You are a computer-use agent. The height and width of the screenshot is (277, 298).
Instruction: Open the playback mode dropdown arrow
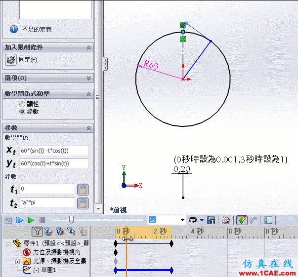202,220
